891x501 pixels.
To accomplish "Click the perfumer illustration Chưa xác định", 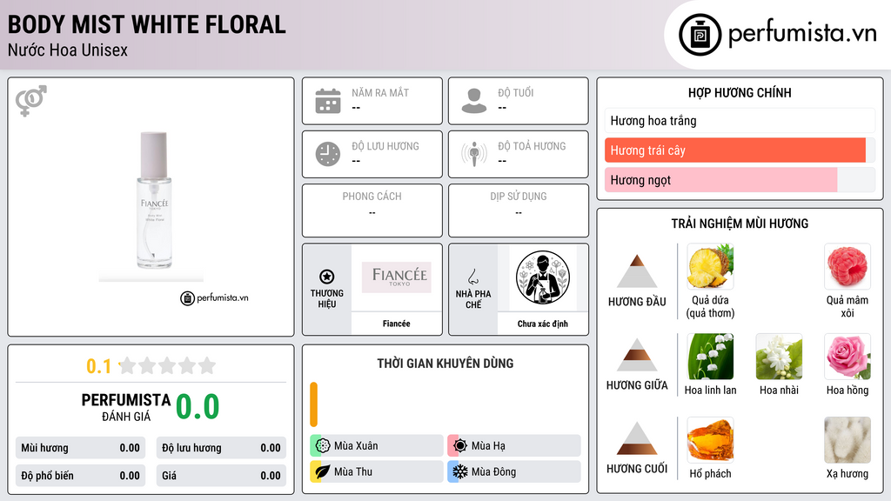I will pos(543,277).
